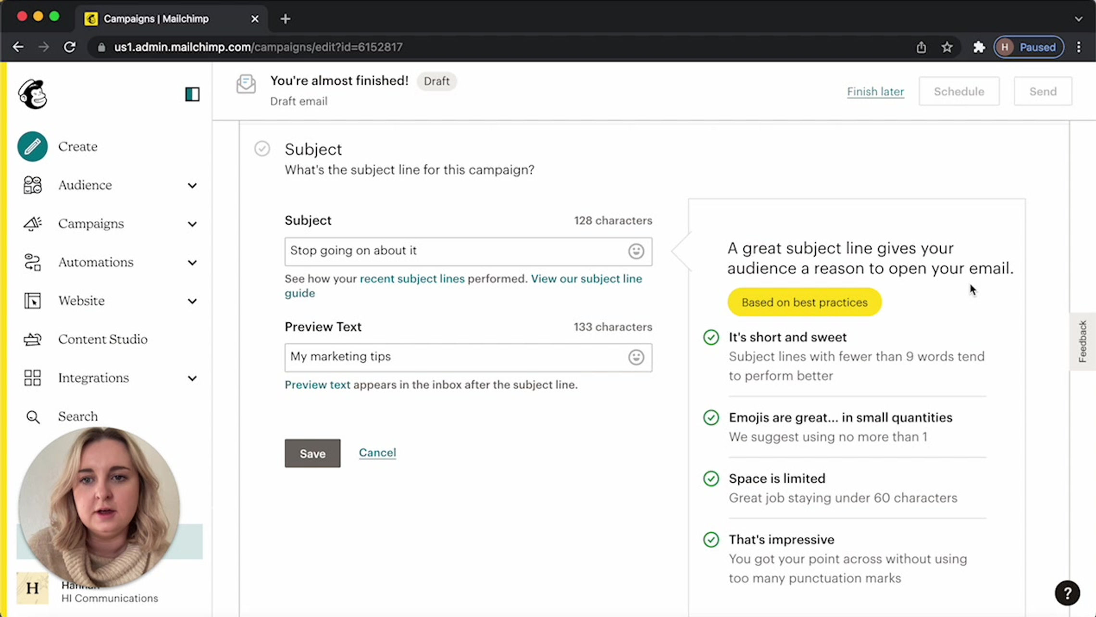Viewport: 1096px width, 617px height.
Task: Open the Website menu item
Action: tap(81, 301)
